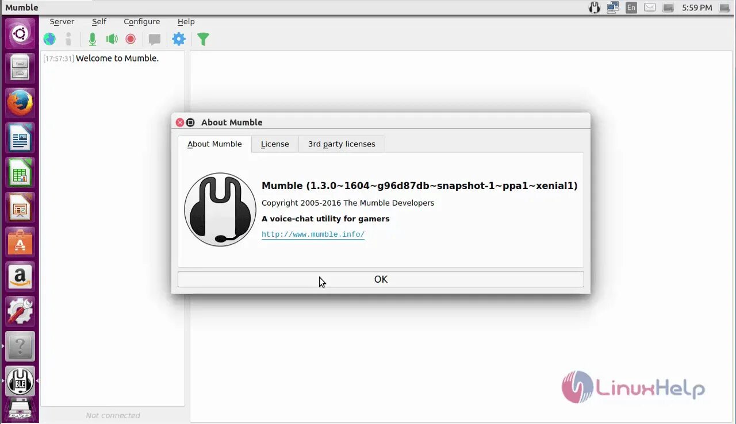Deafen yourself with the green speaker icon

click(112, 39)
